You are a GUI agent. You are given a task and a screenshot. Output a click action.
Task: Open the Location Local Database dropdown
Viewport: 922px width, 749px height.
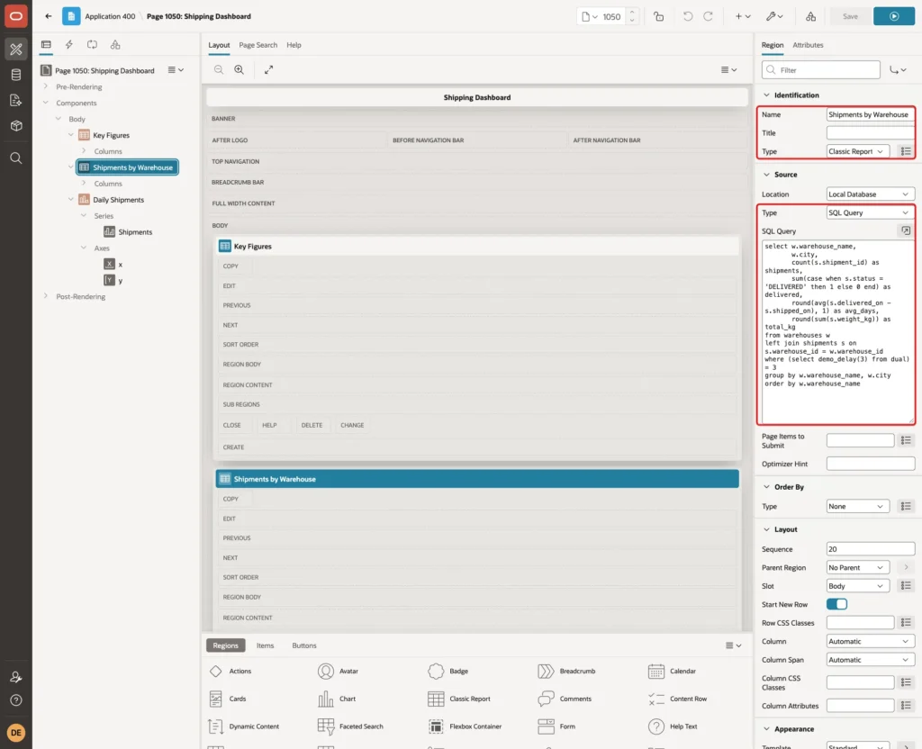coord(871,194)
